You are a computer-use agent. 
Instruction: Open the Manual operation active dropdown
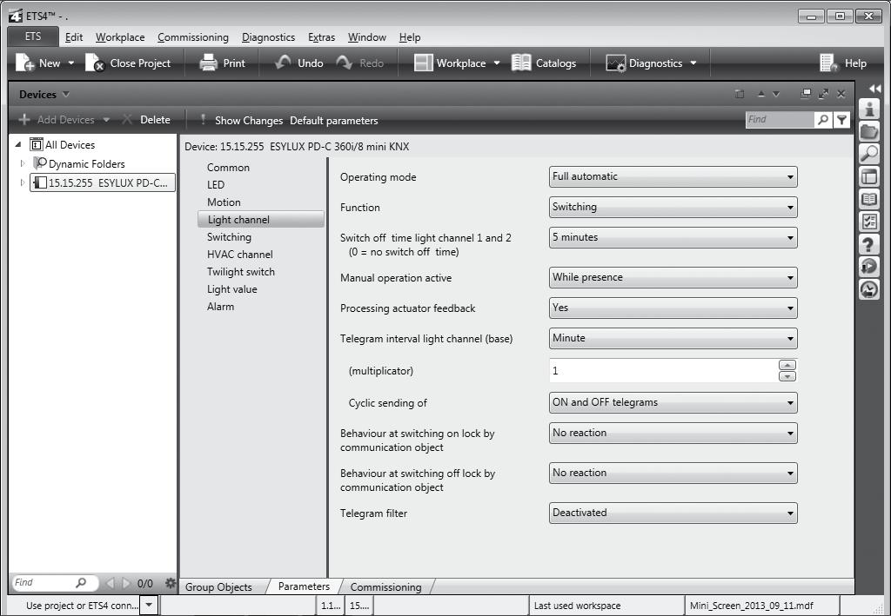point(673,277)
